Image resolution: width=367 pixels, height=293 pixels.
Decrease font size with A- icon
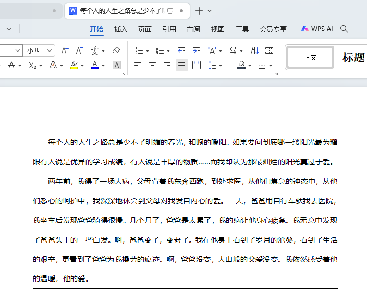tap(79, 50)
